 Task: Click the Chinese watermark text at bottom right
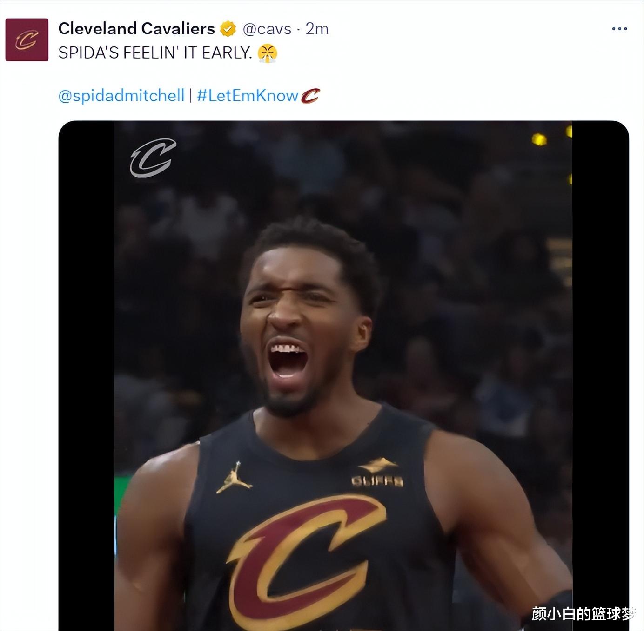click(584, 614)
